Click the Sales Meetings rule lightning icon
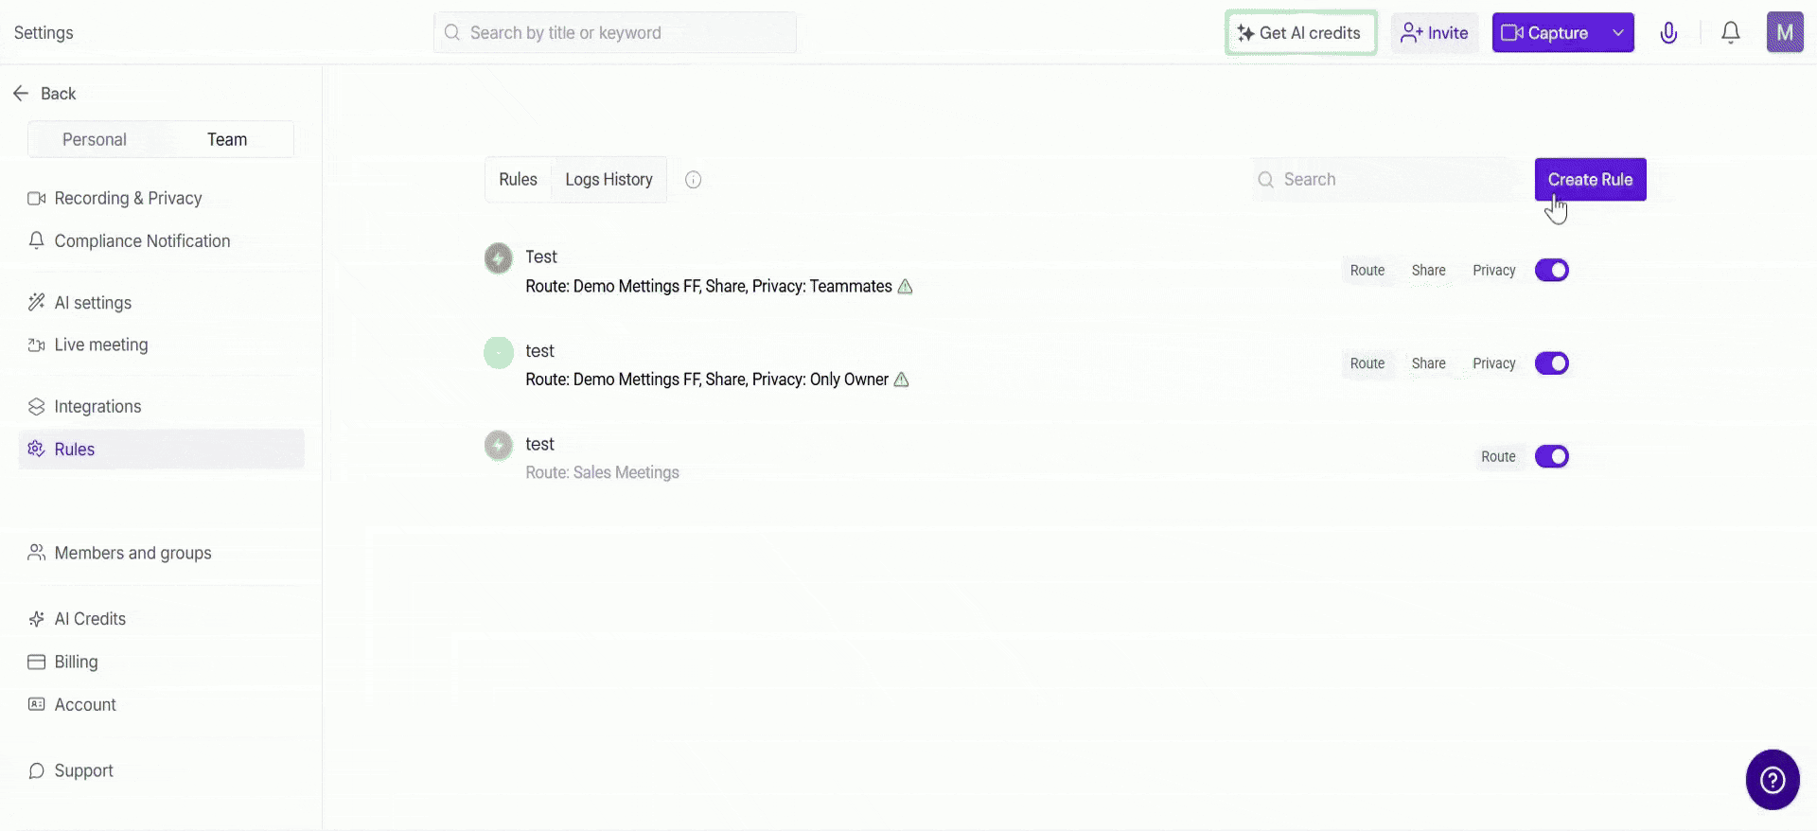The image size is (1817, 831). pyautogui.click(x=499, y=445)
